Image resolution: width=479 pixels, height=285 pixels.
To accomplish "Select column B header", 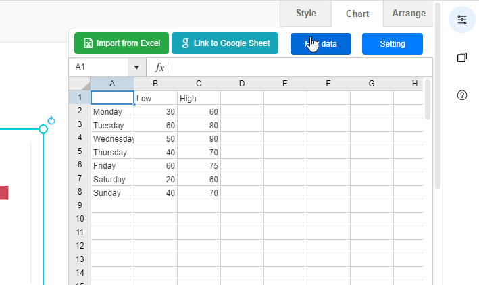I will point(155,84).
